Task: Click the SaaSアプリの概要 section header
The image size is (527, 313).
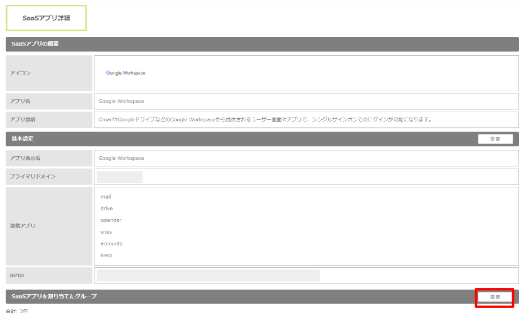Action: (35, 44)
